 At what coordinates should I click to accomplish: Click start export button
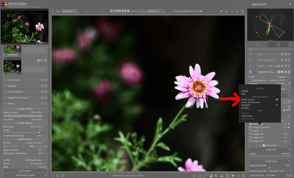25,171
